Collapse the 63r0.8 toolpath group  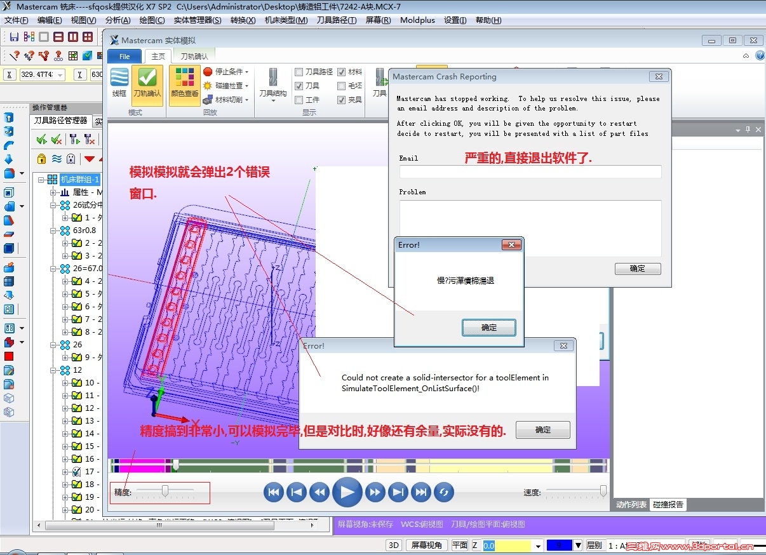(x=53, y=231)
